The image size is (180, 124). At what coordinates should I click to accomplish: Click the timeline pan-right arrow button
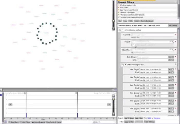click(x=109, y=104)
